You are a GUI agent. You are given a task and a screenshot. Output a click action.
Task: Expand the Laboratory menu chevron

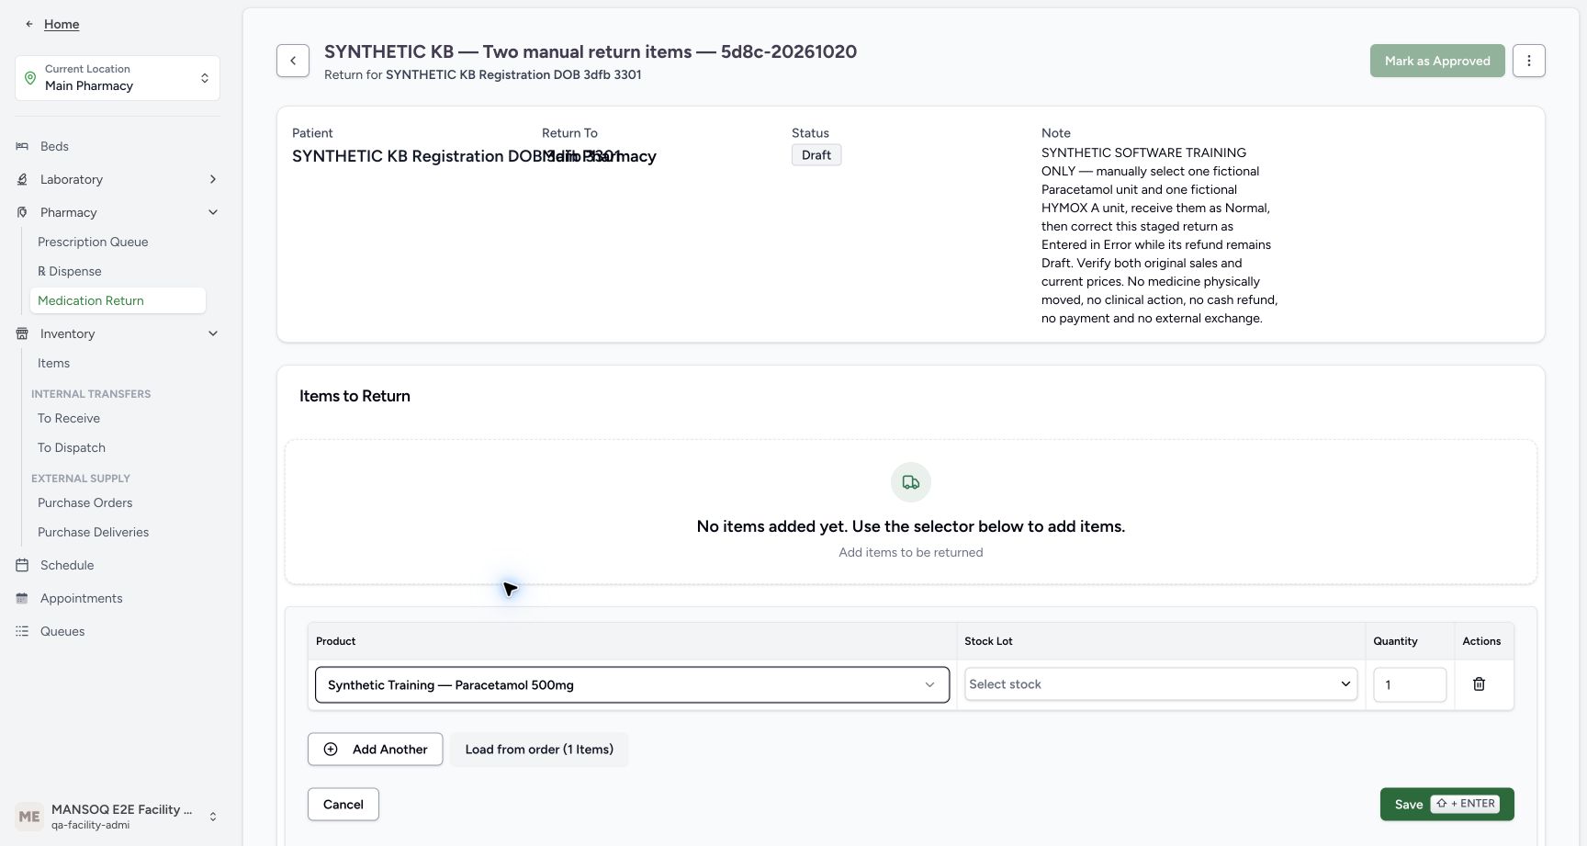[213, 179]
